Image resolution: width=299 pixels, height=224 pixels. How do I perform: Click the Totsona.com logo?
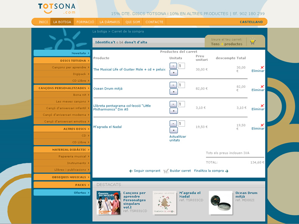click(57, 9)
